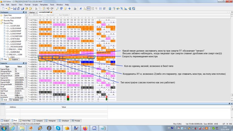Open the Run Template dropdown
233x131 pixels.
pos(64,15)
